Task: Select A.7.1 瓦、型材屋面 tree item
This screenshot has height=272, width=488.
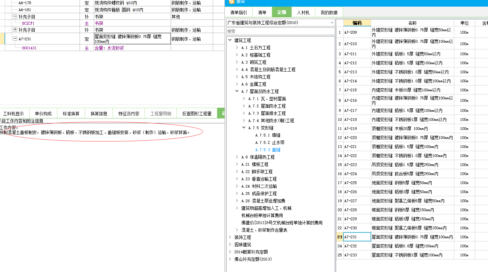Action: pos(267,99)
